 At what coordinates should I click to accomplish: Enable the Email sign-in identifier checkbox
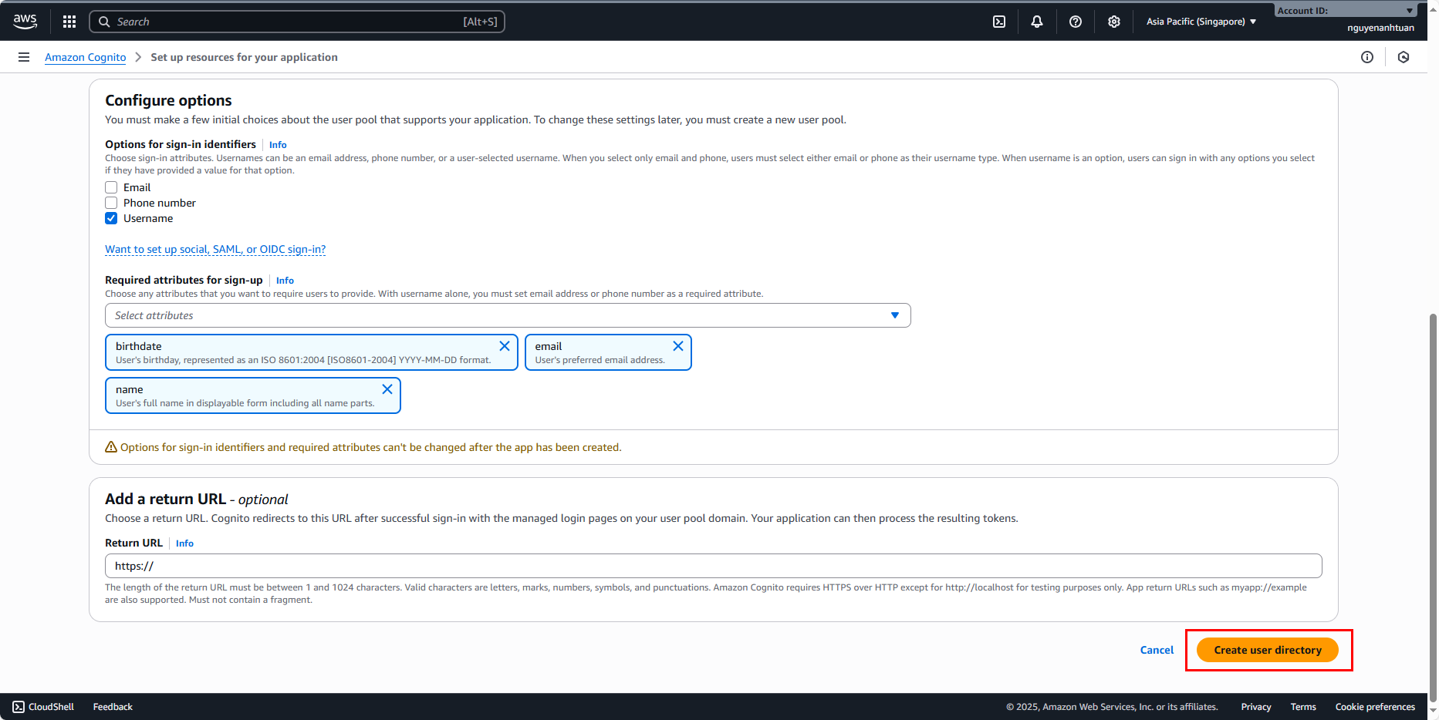pos(111,187)
